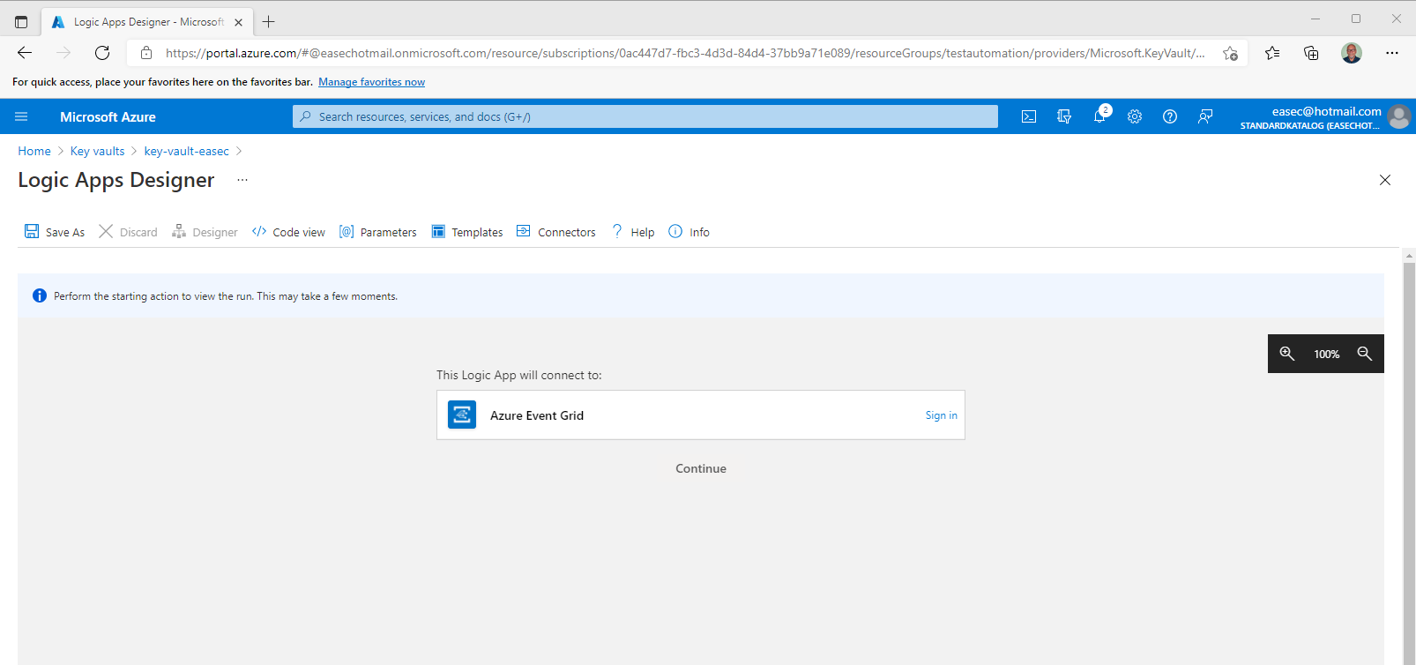Go to Key vaults breadcrumb

click(97, 151)
